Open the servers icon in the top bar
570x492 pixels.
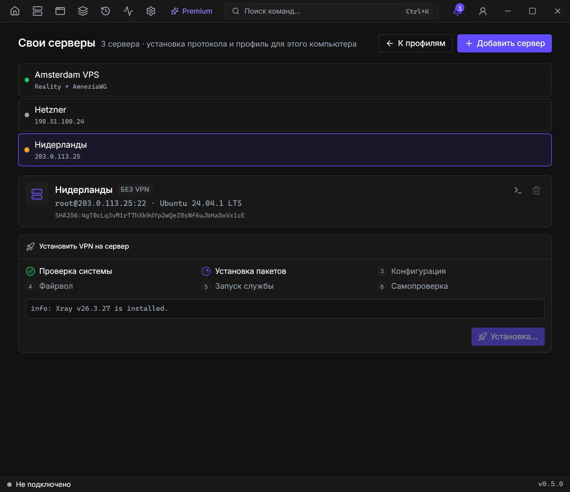point(38,11)
